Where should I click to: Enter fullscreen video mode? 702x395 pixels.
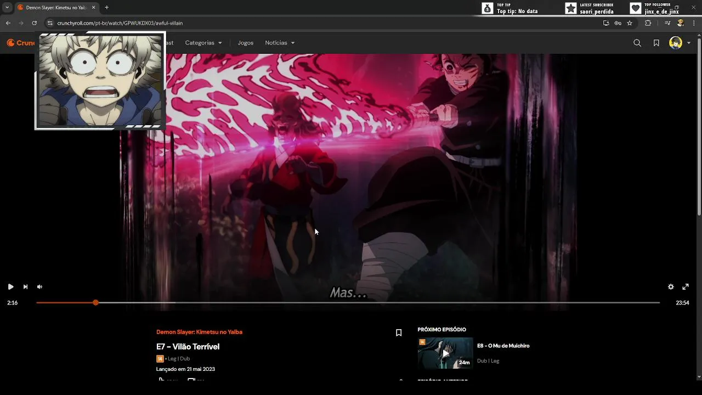pos(686,286)
